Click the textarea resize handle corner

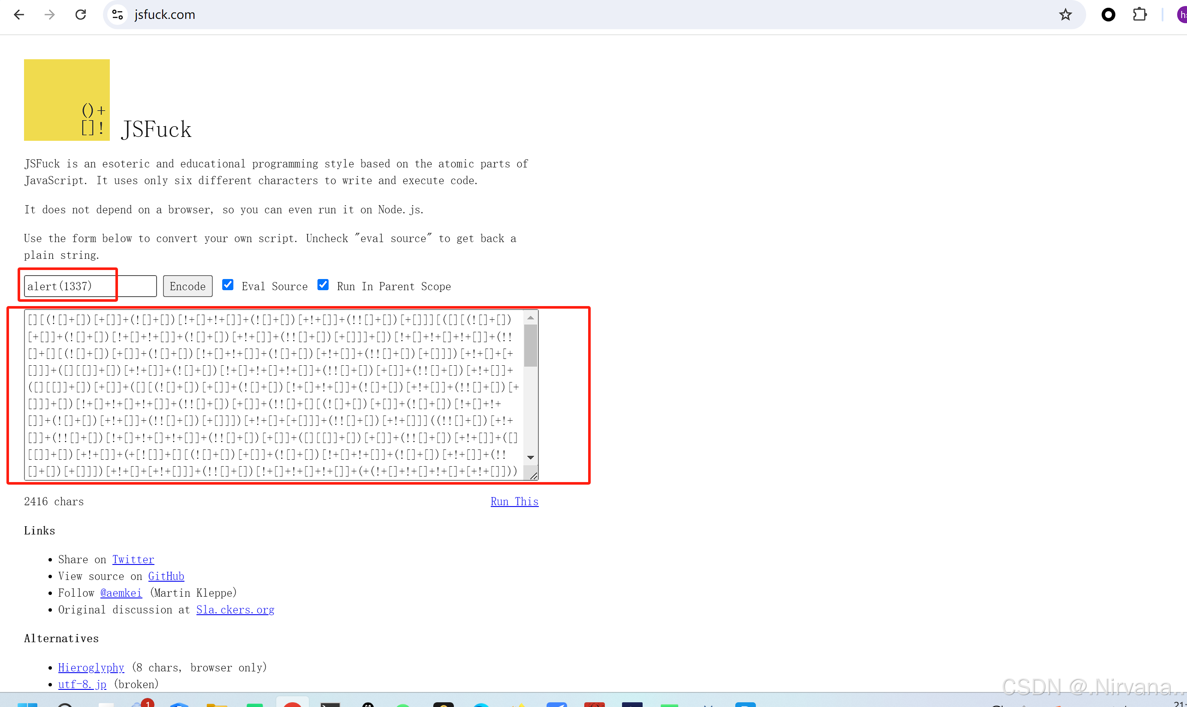(x=533, y=475)
